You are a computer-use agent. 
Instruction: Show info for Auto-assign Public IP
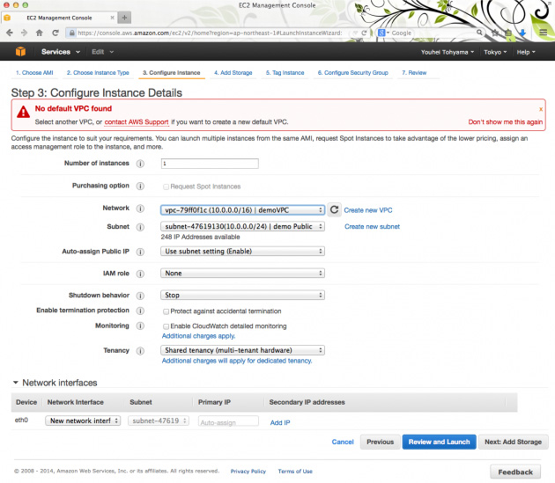(x=141, y=252)
